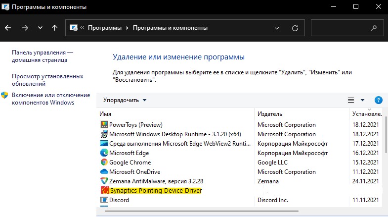Open the address bar history dropdown

pyautogui.click(x=277, y=28)
